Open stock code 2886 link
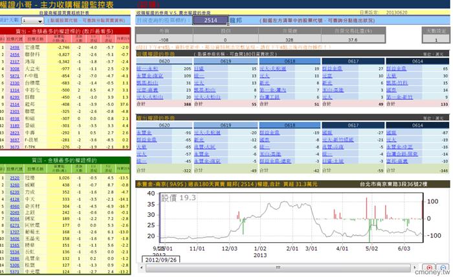Screen dimensions: 453x277 [15, 258]
